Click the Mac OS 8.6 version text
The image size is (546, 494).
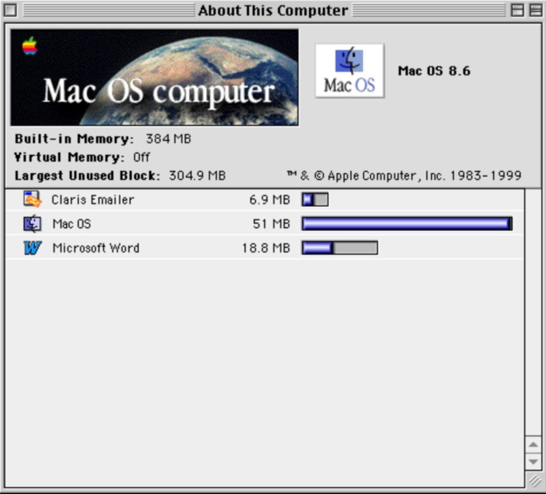pos(434,71)
